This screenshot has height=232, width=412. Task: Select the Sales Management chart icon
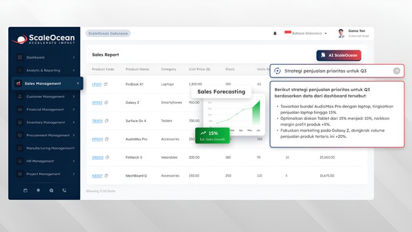(18, 83)
